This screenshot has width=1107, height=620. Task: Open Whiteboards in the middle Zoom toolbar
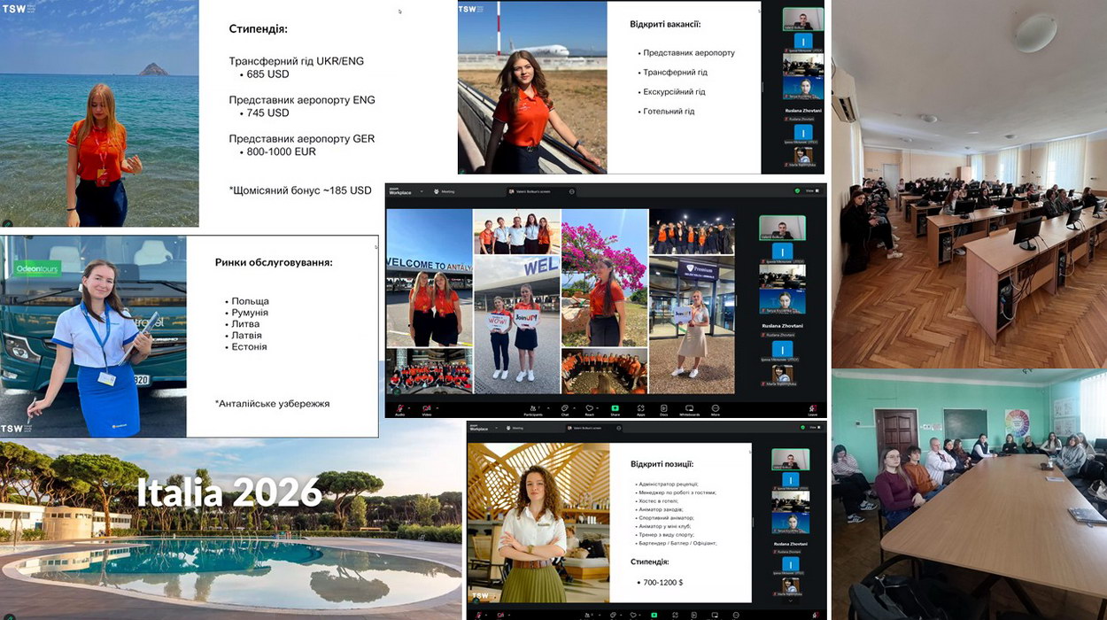(689, 408)
